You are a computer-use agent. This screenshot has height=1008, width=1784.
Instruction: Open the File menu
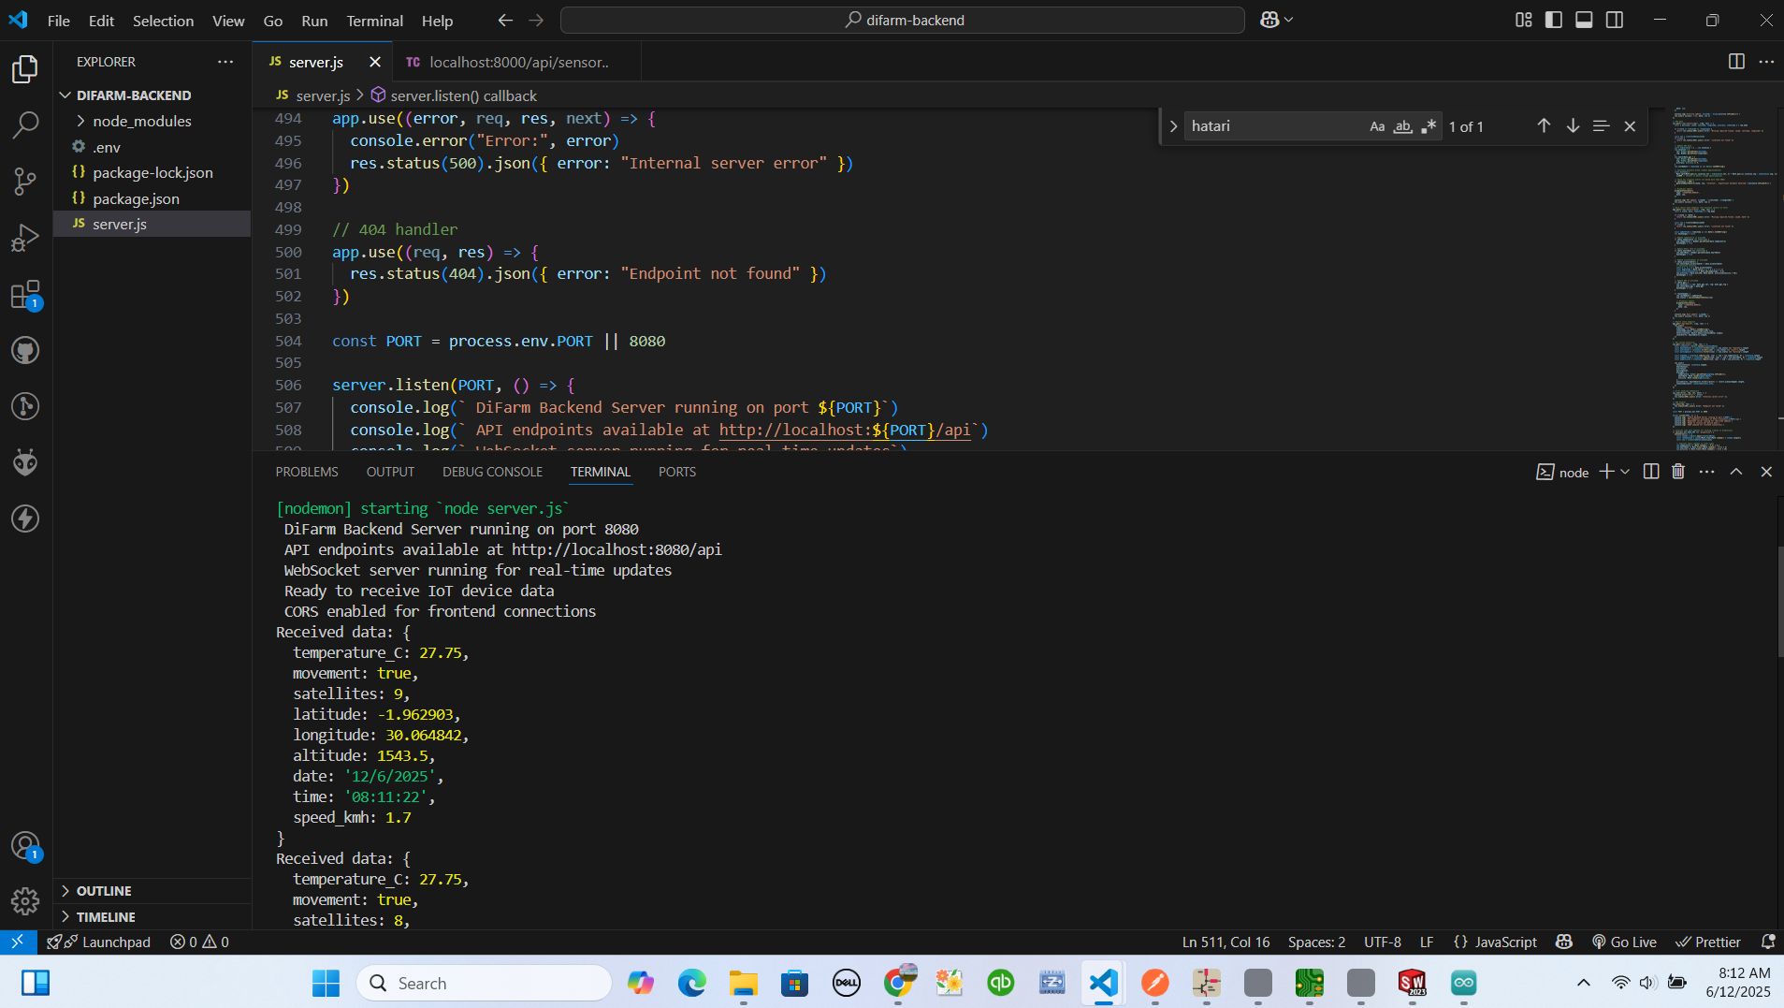[x=58, y=21]
